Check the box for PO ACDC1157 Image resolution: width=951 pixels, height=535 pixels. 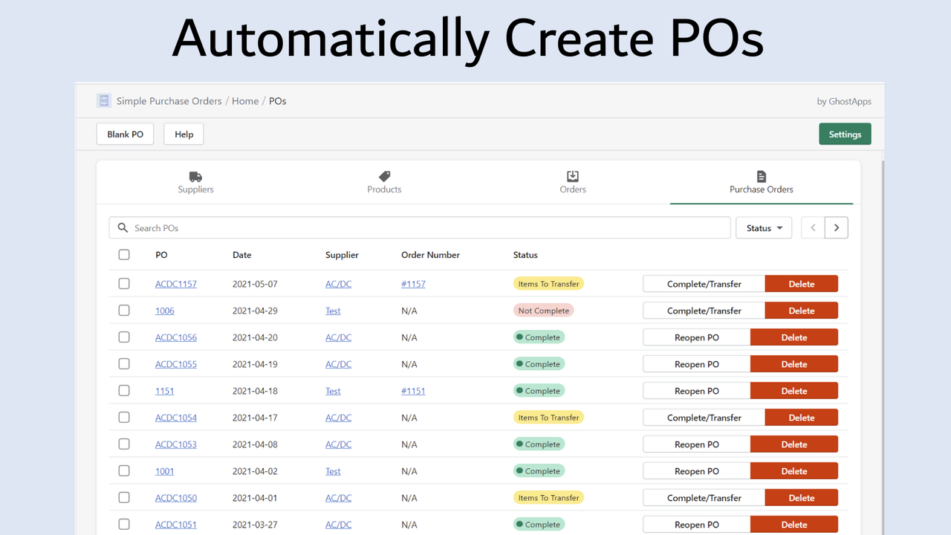(124, 284)
